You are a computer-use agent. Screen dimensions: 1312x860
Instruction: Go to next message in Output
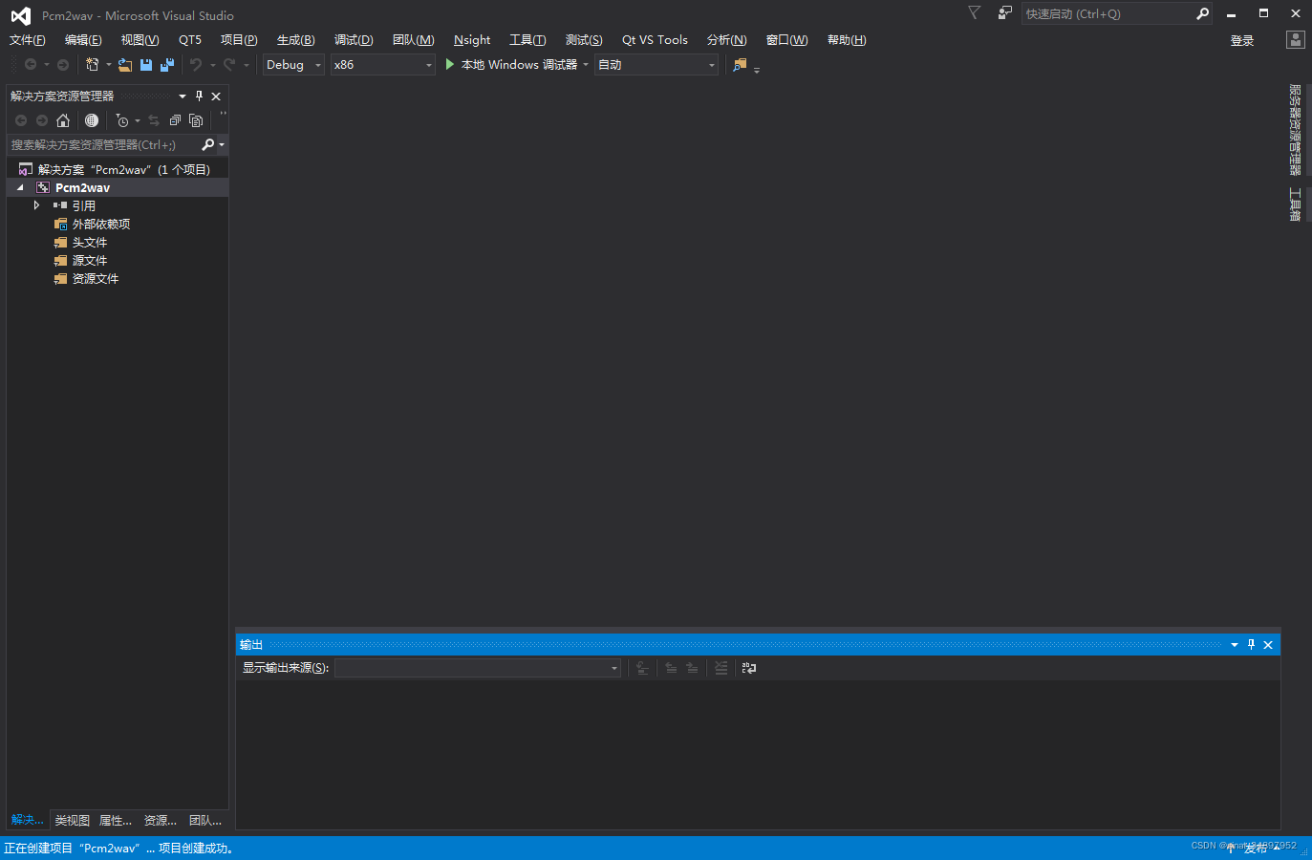[x=692, y=668]
